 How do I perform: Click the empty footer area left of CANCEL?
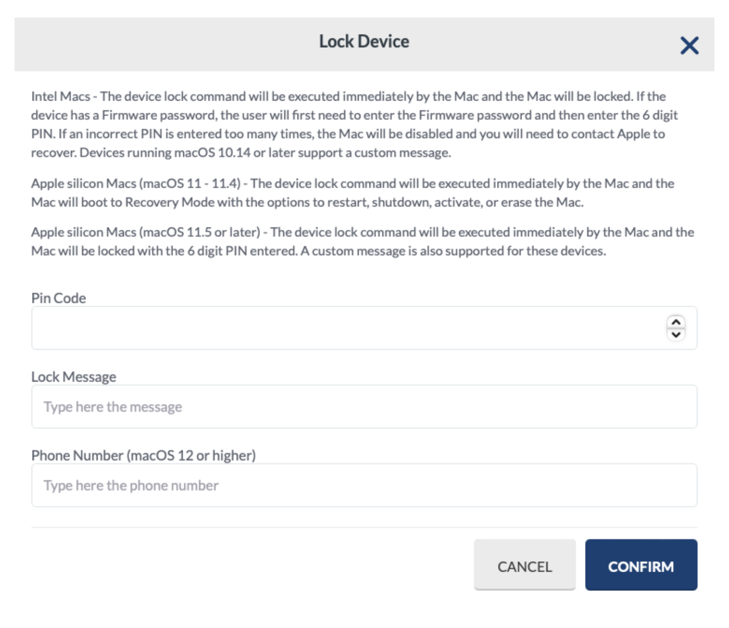tap(243, 565)
